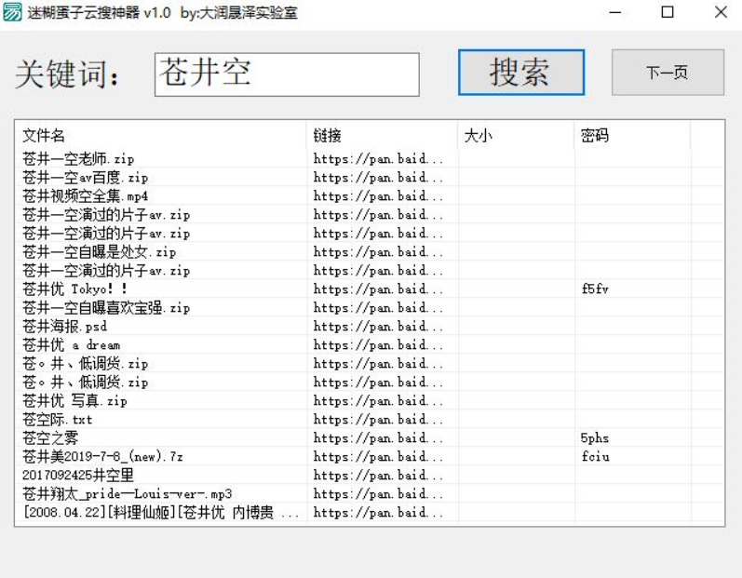Viewport: 742px width, 578px height.
Task: Focus the 关键词 keyword input field
Action: point(287,74)
